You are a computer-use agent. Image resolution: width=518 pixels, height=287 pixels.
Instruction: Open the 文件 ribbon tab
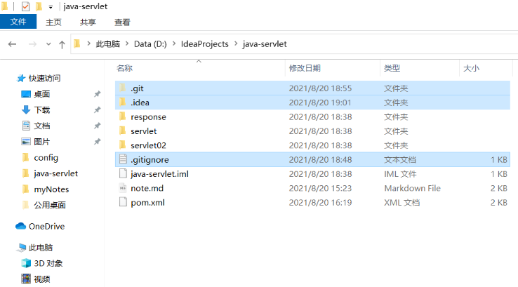[x=18, y=22]
